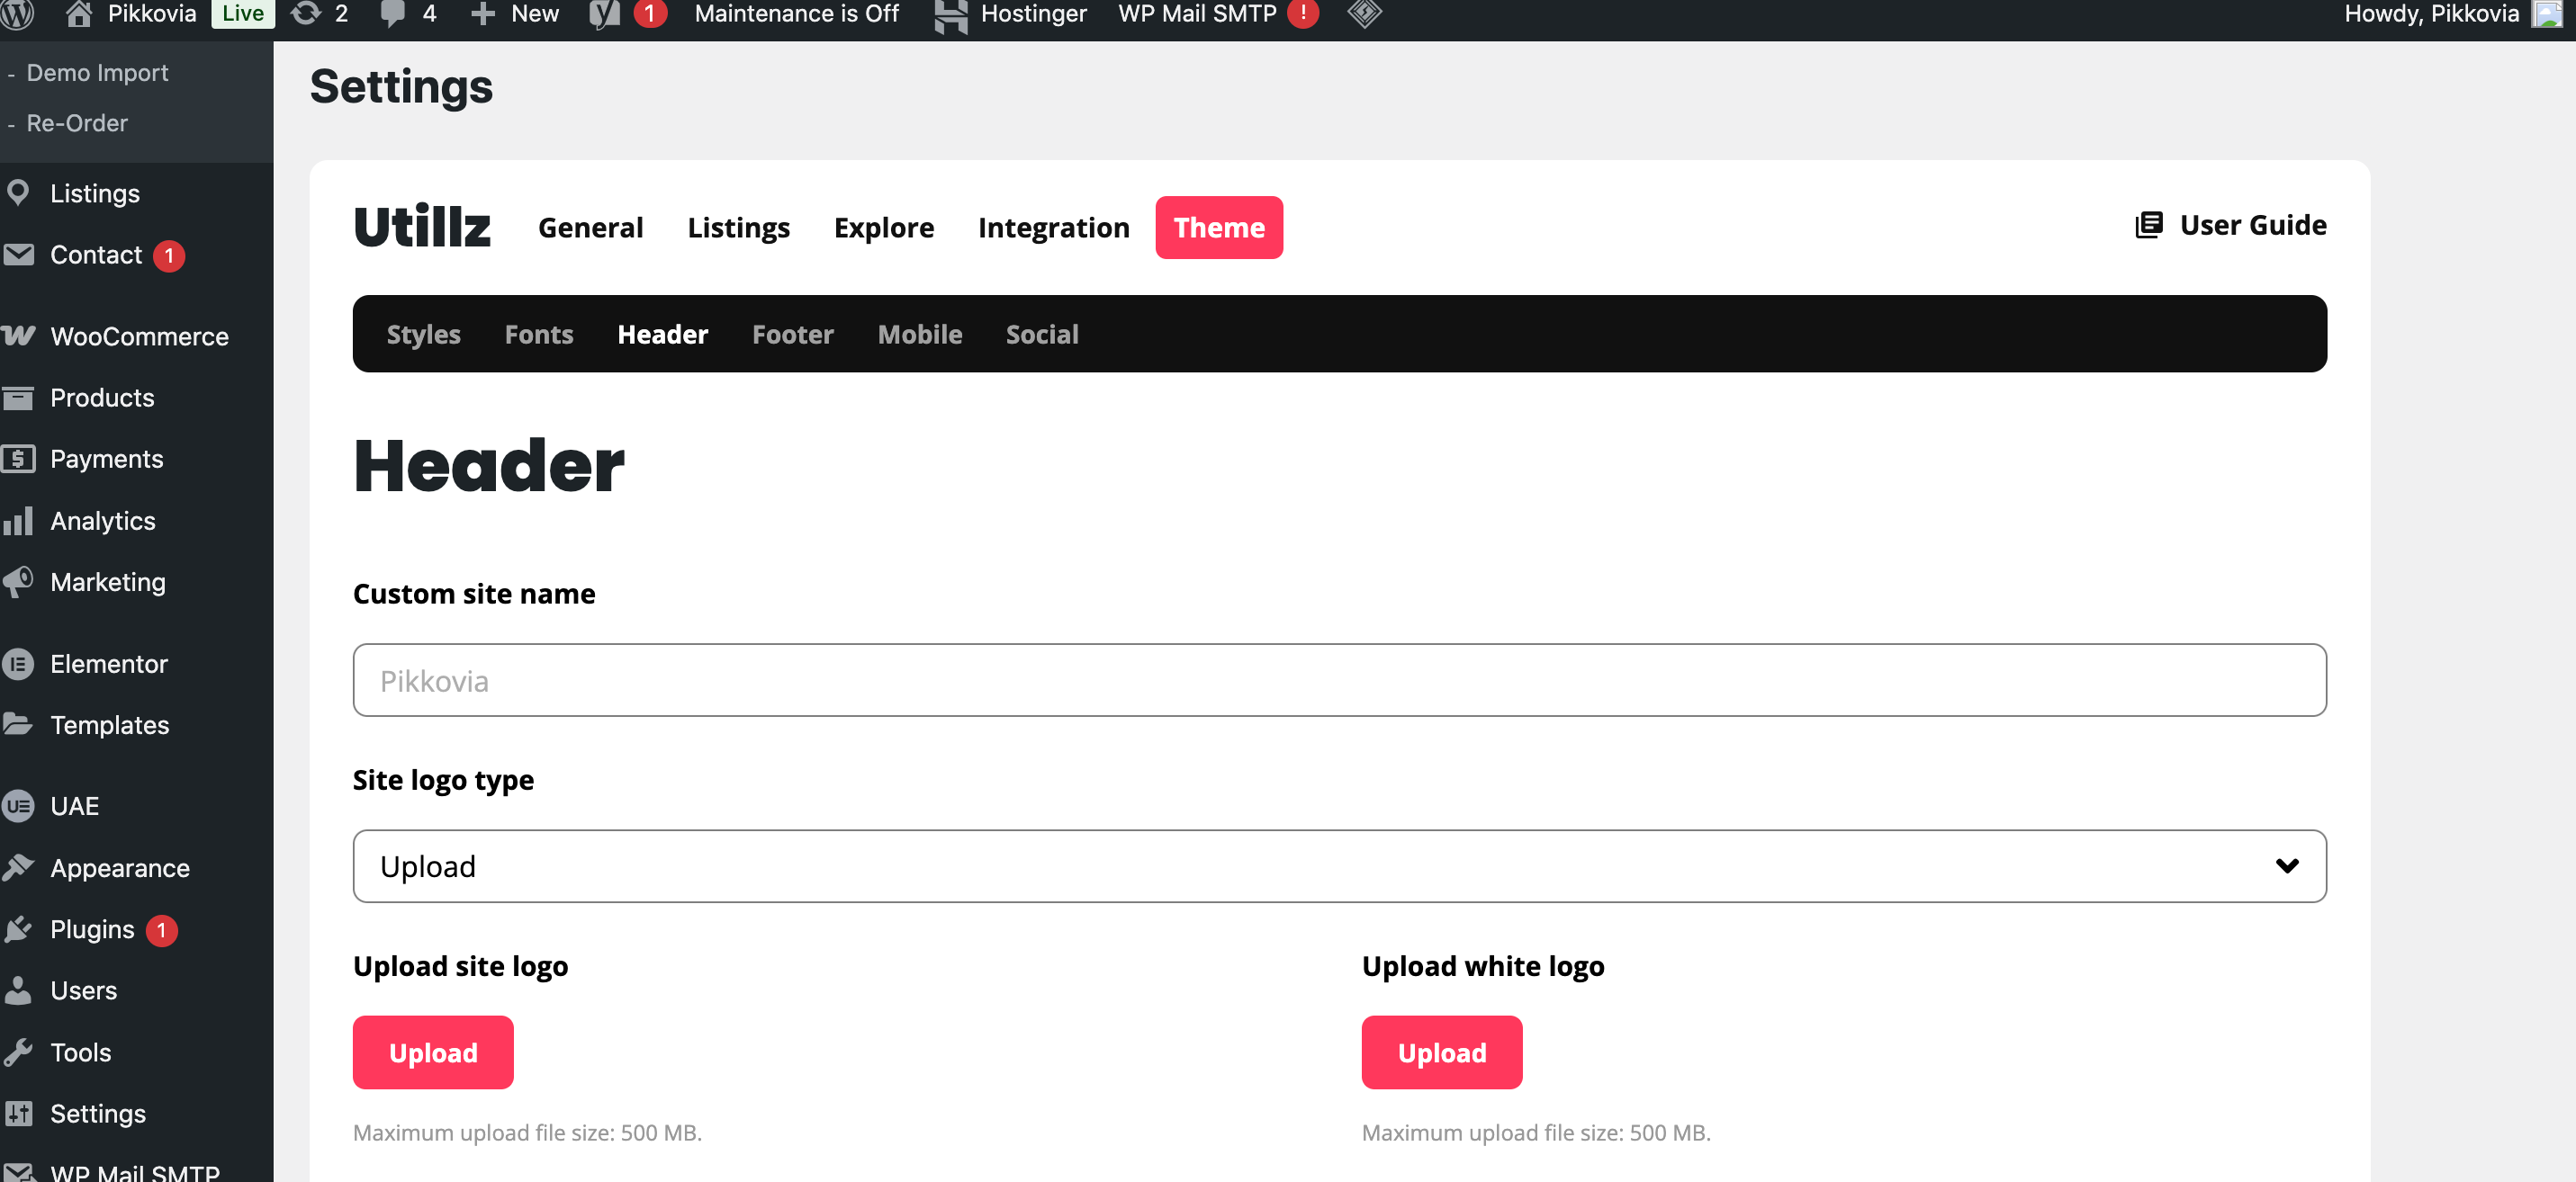2576x1182 pixels.
Task: Open the Listings settings tab
Action: pos(738,227)
